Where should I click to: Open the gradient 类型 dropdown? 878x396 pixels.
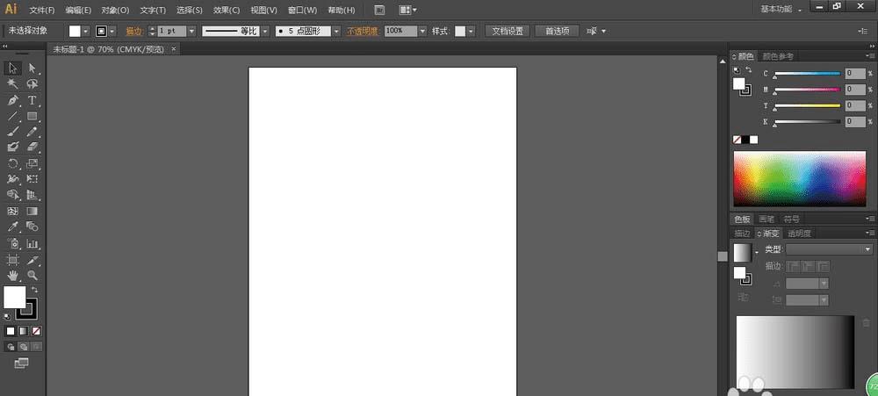click(829, 249)
